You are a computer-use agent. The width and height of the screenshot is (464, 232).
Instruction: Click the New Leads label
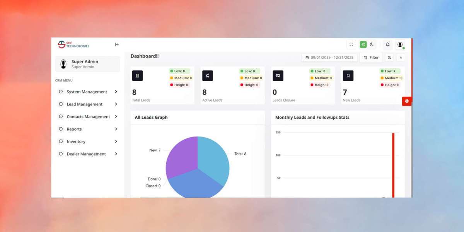coord(351,100)
